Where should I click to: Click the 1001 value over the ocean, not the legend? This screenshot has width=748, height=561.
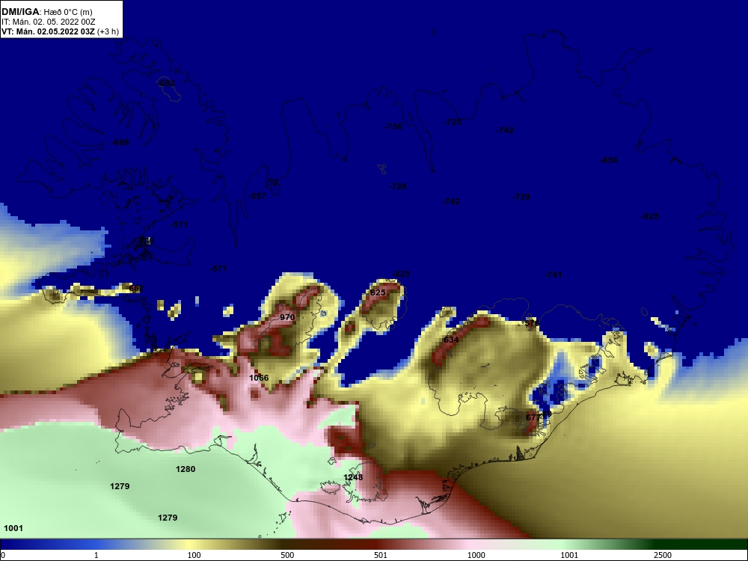(x=13, y=528)
